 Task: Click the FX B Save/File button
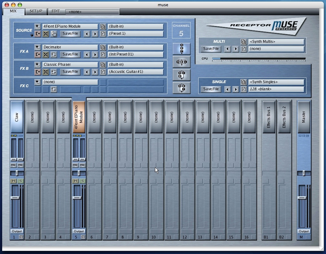click(70, 72)
